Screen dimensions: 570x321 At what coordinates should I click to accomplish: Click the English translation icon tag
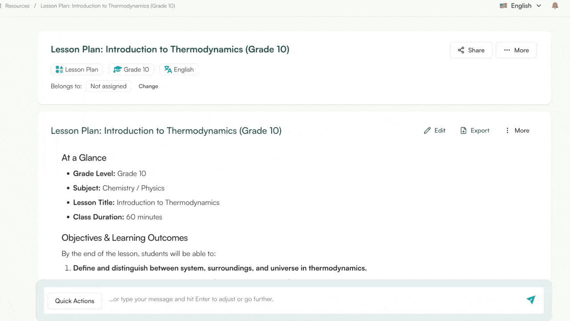168,70
